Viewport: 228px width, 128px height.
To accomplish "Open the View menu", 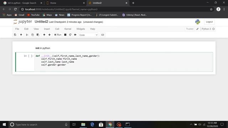I will (x=36, y=29).
